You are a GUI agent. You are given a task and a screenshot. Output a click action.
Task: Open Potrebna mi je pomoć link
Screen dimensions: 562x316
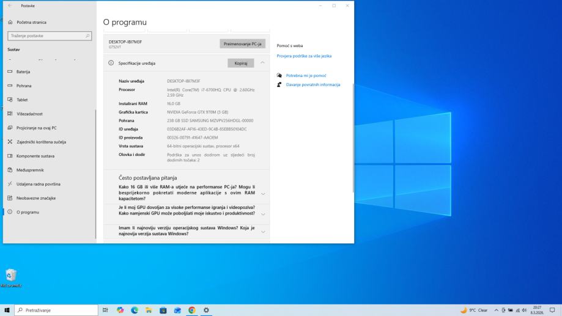pyautogui.click(x=306, y=76)
